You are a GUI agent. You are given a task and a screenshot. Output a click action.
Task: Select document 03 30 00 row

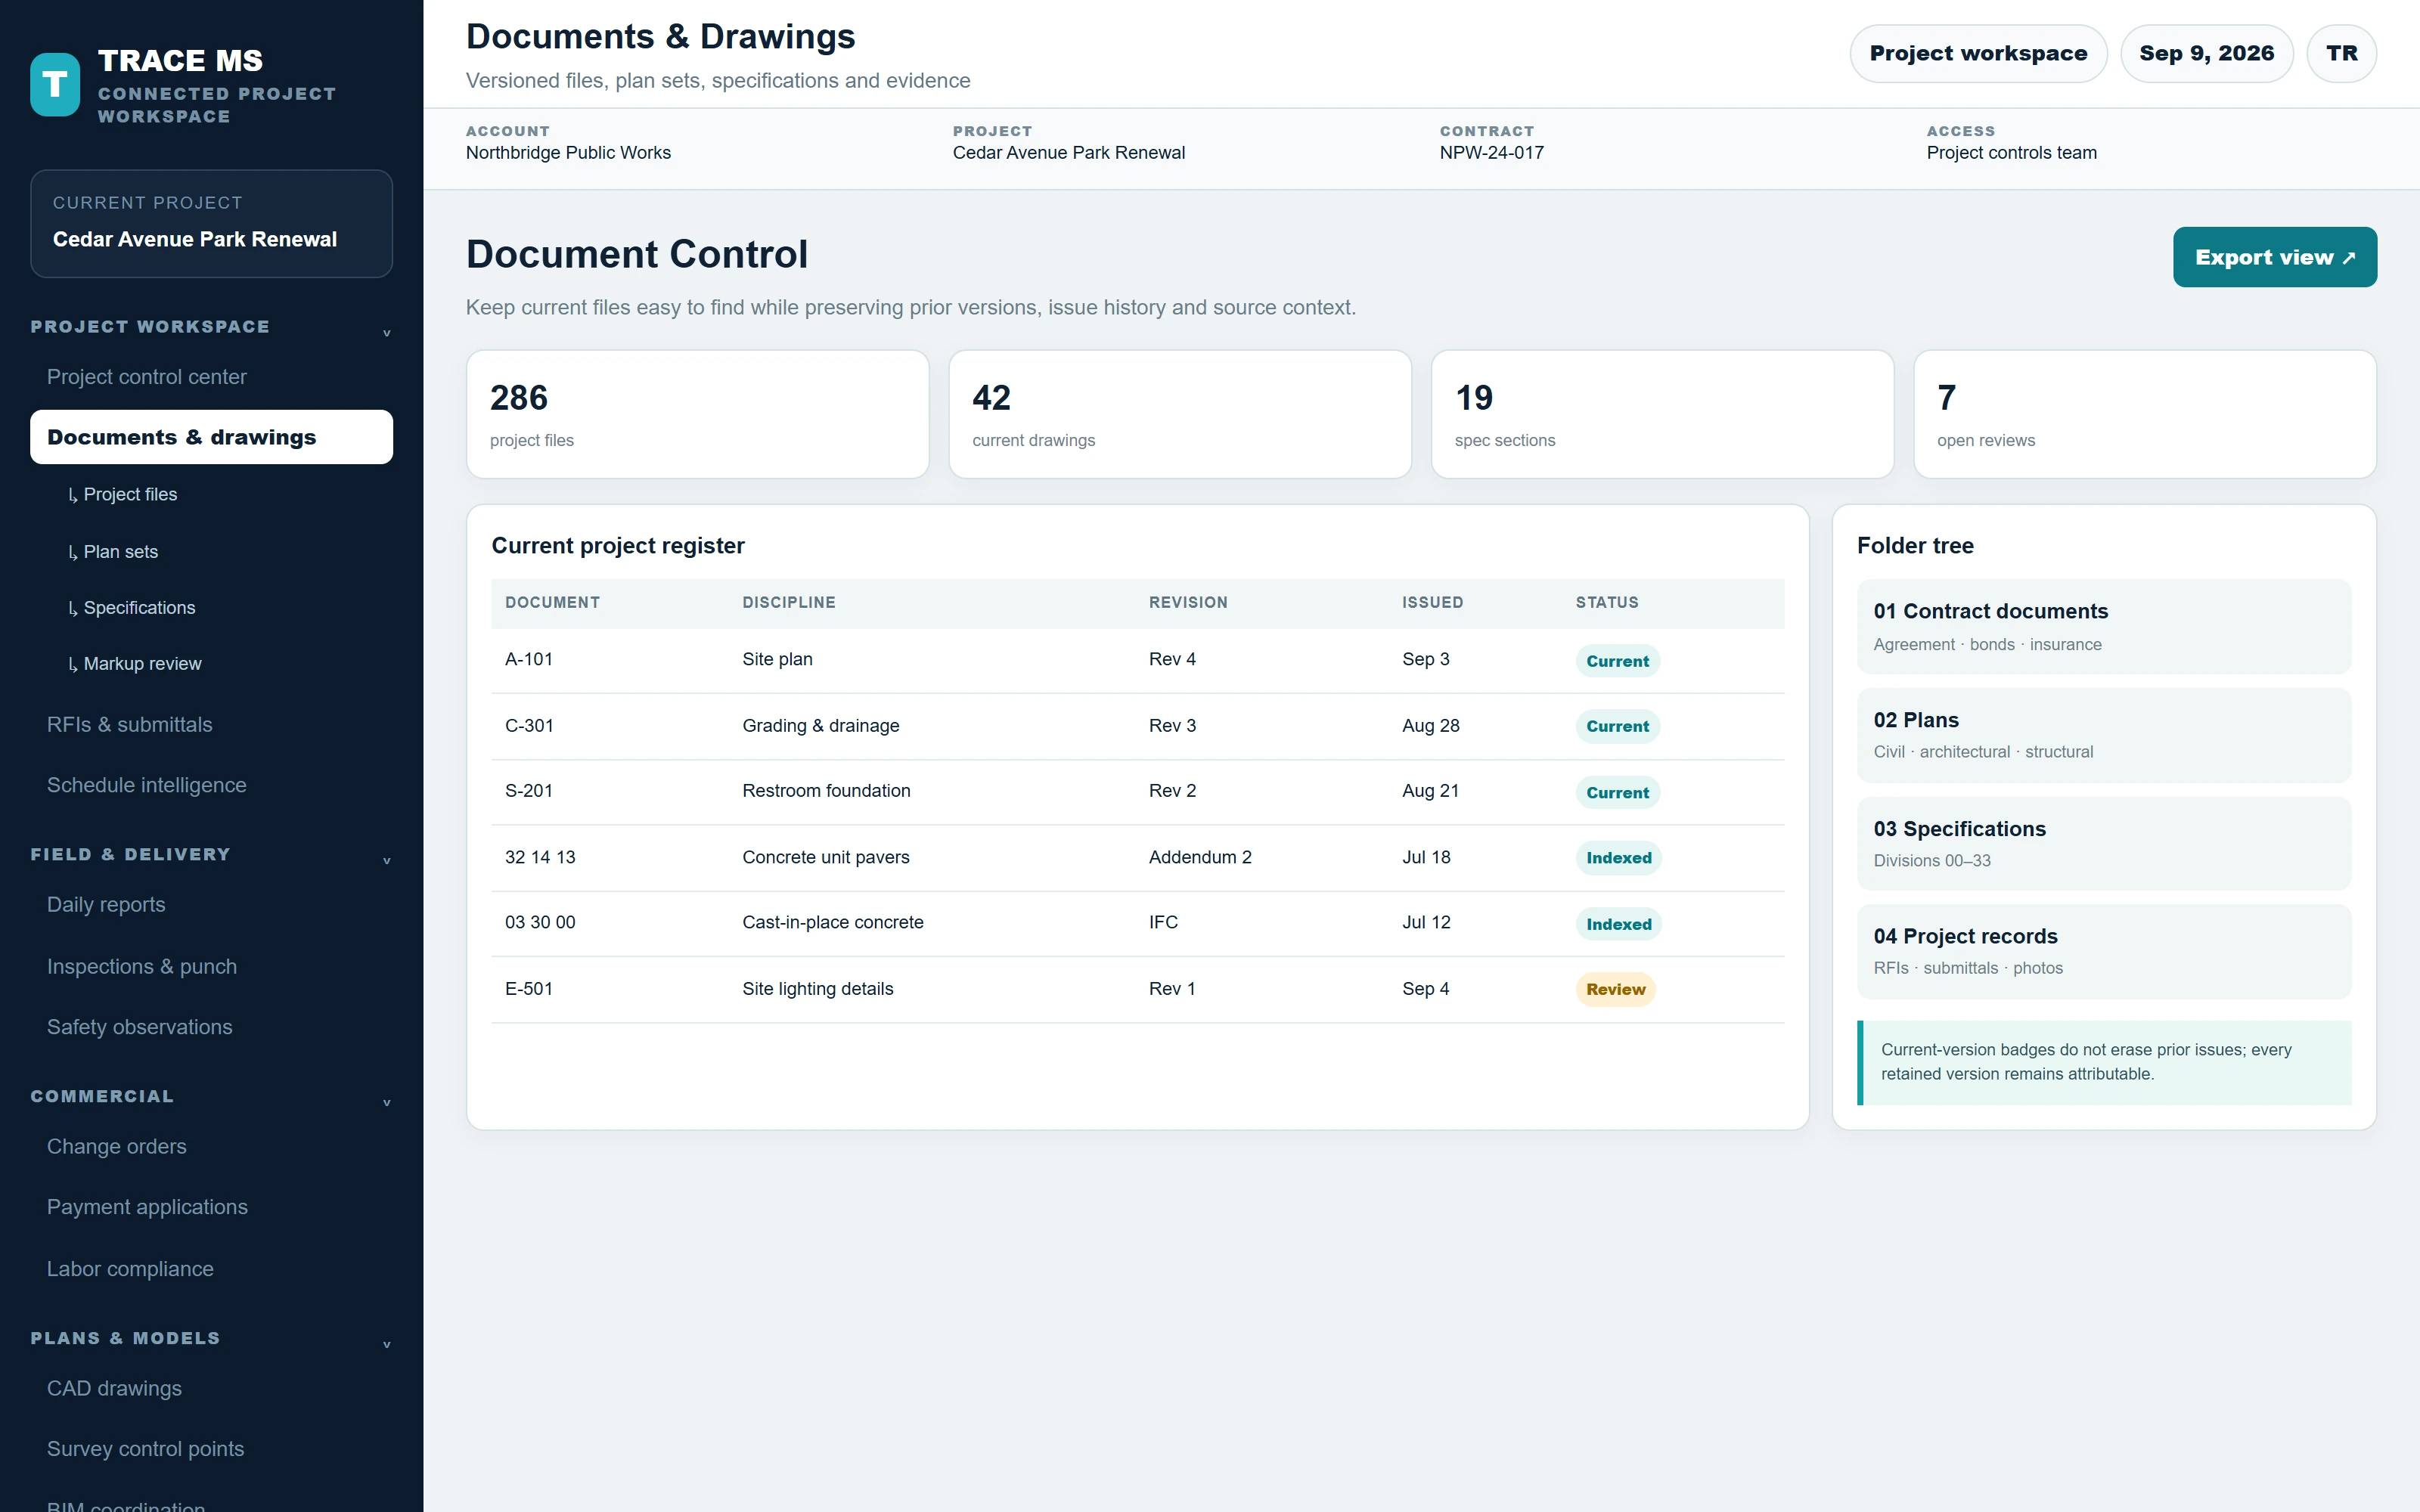(1137, 923)
